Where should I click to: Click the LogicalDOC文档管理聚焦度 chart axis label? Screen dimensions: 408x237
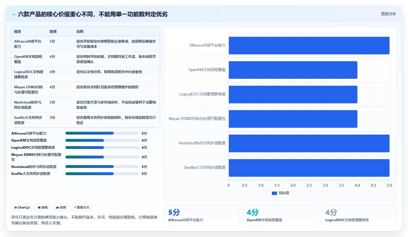coord(202,94)
